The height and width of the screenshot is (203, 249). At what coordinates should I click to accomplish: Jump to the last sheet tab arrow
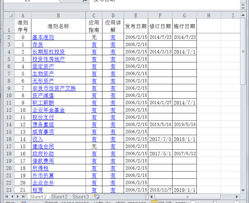tap(23, 197)
